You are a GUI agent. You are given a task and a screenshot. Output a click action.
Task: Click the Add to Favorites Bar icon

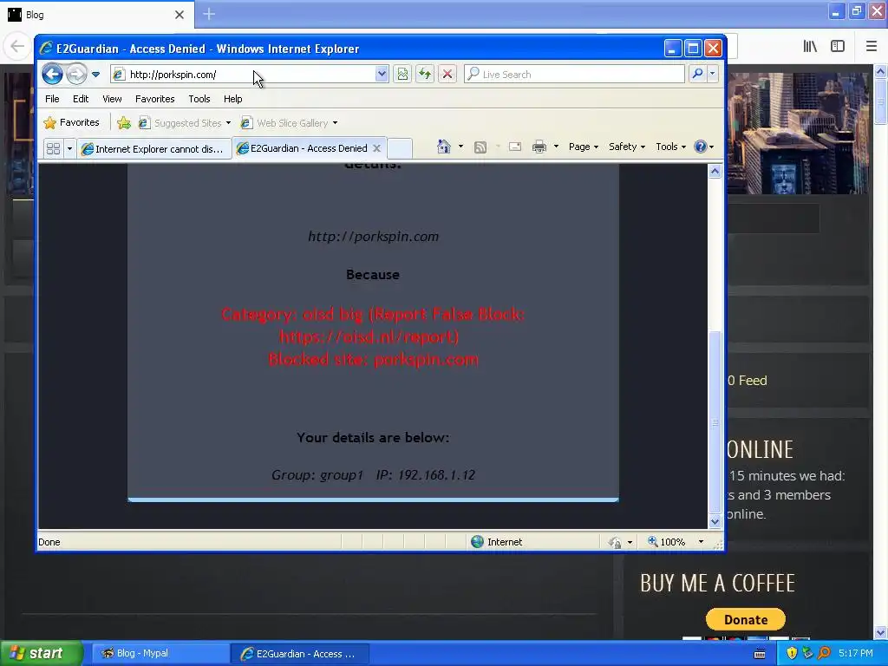[124, 122]
